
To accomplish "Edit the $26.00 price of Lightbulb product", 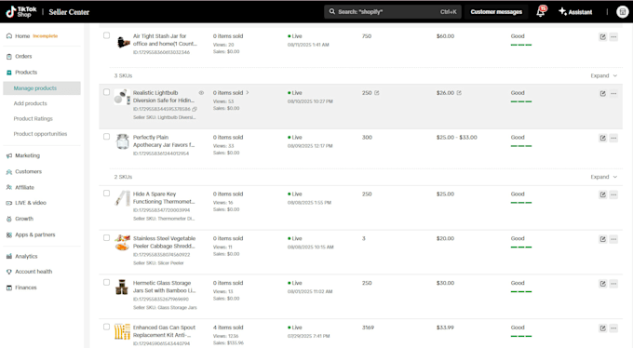I will coord(459,93).
